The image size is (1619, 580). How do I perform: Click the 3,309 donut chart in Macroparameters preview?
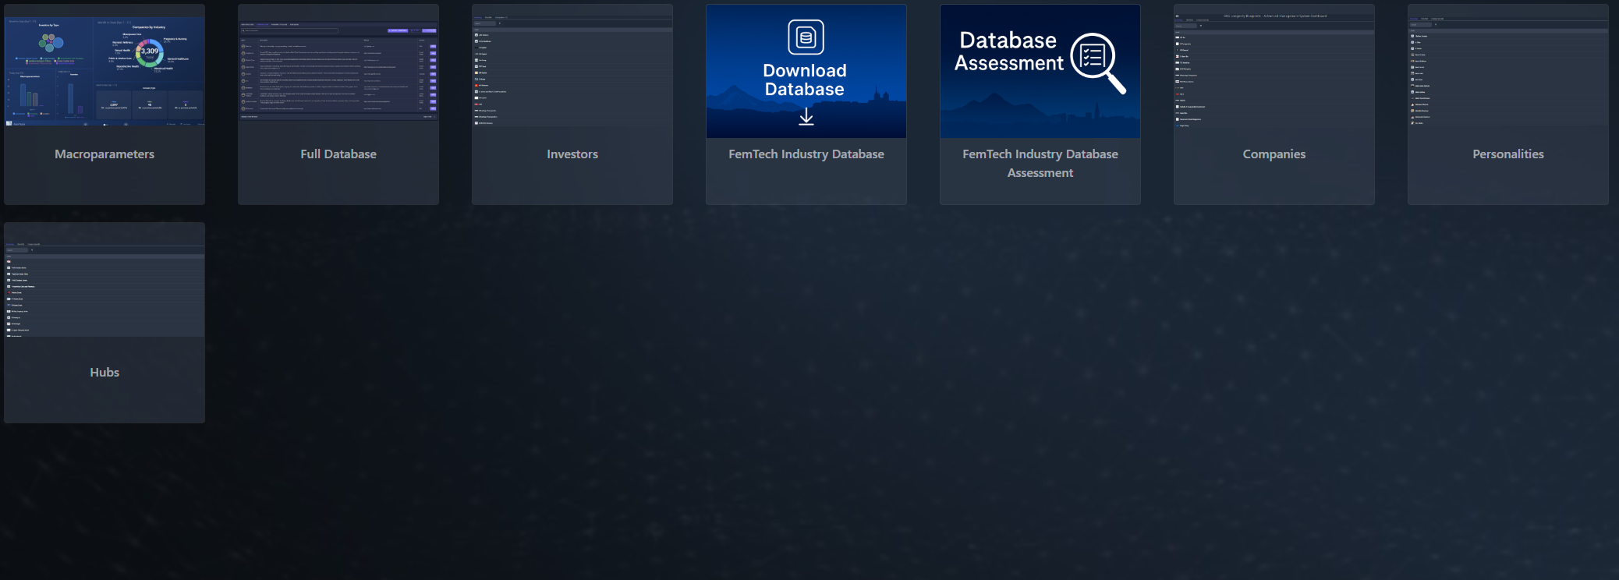click(x=149, y=52)
